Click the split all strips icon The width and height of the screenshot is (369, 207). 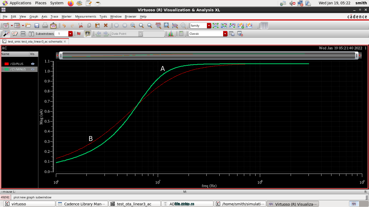(x=215, y=26)
